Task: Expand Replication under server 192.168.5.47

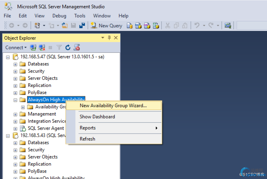Action: (15, 86)
